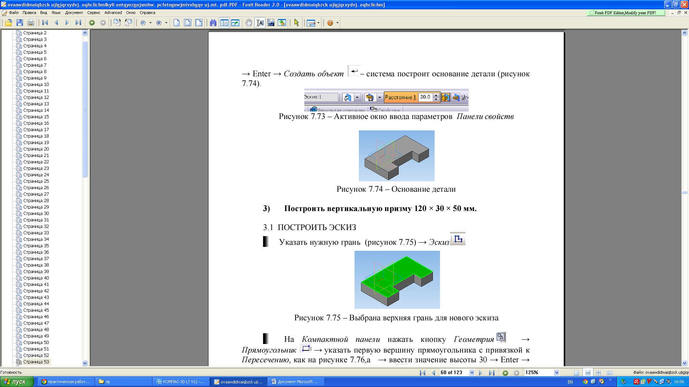Click status bar previous page arrow
Screen dimensions: 689x387
click(x=433, y=373)
